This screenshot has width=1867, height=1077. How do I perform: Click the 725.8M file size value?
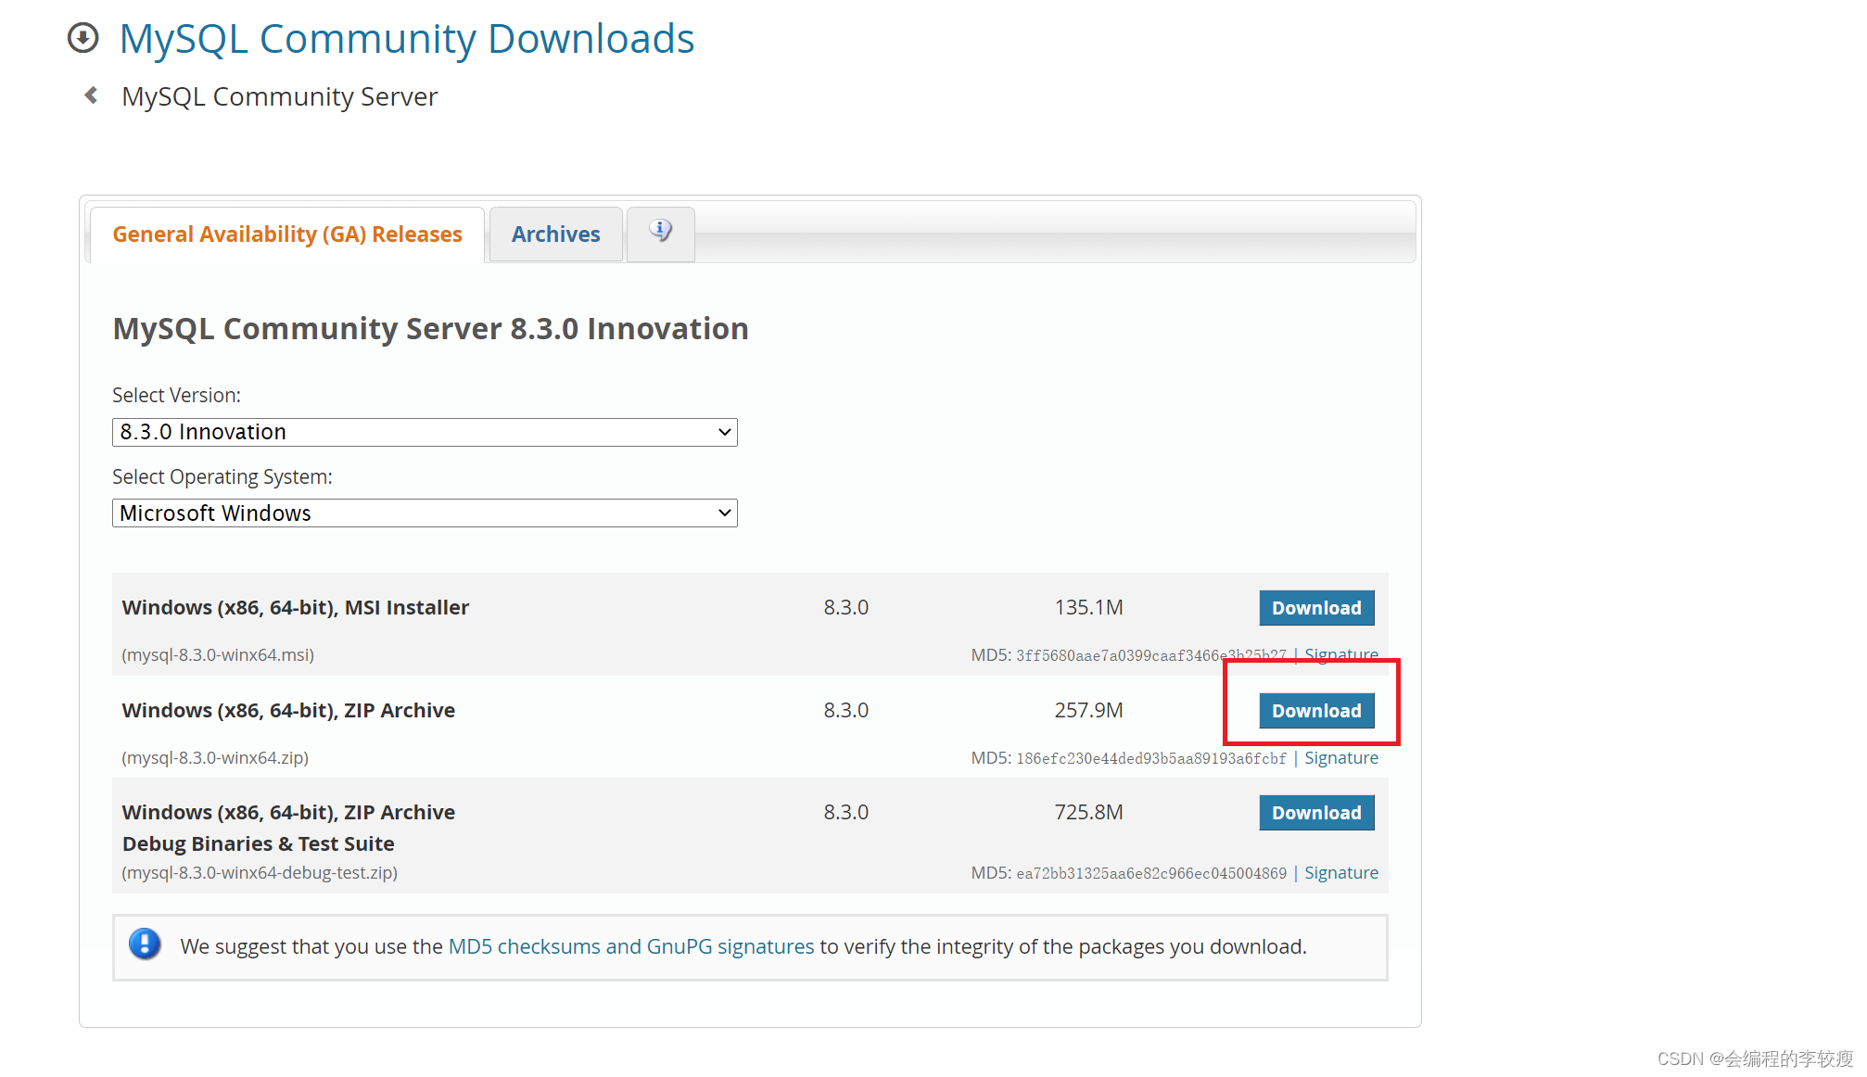pyautogui.click(x=1089, y=813)
